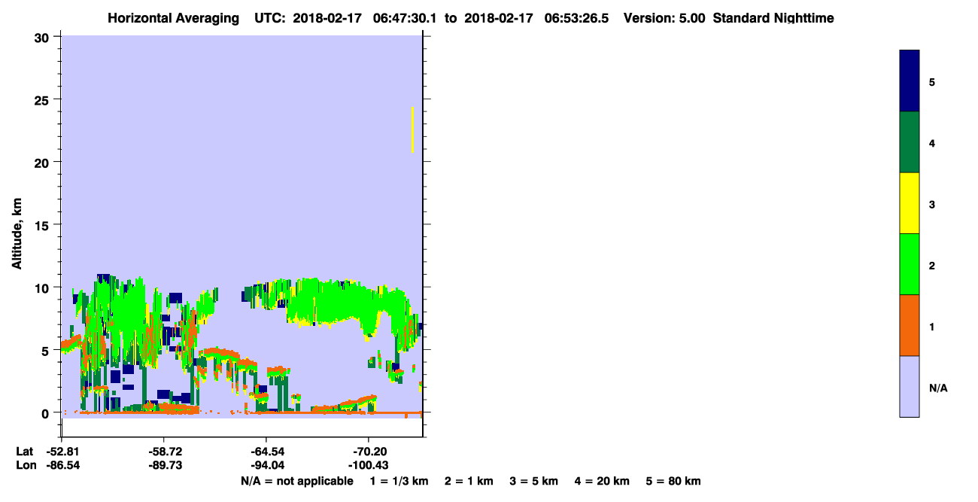
Task: Click the dark blue colorbar segment labeled 5
Action: click(910, 81)
